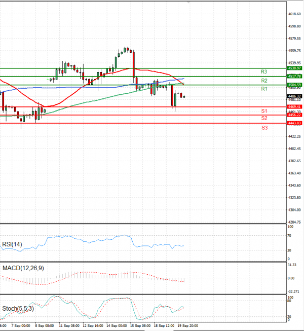
Task: Click the R3 resistance label
Action: pyautogui.click(x=264, y=72)
